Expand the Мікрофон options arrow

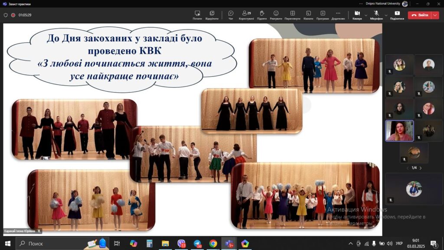coord(386,15)
